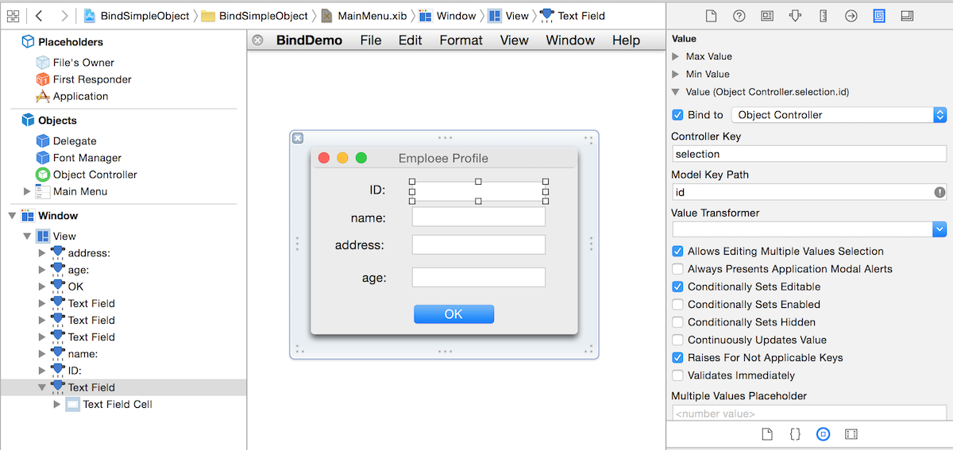Show the Bindings inspector
Viewport: 953px width, 450px height.
(x=879, y=15)
